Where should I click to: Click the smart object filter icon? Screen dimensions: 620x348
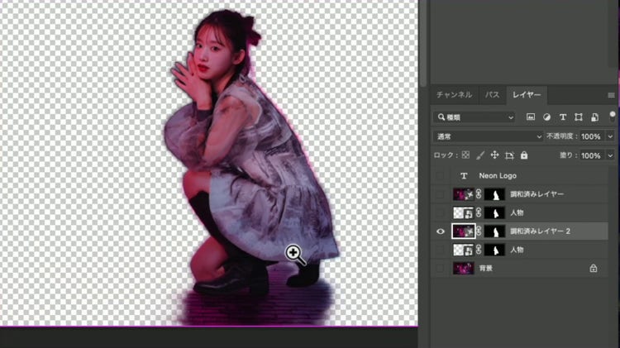pos(594,117)
